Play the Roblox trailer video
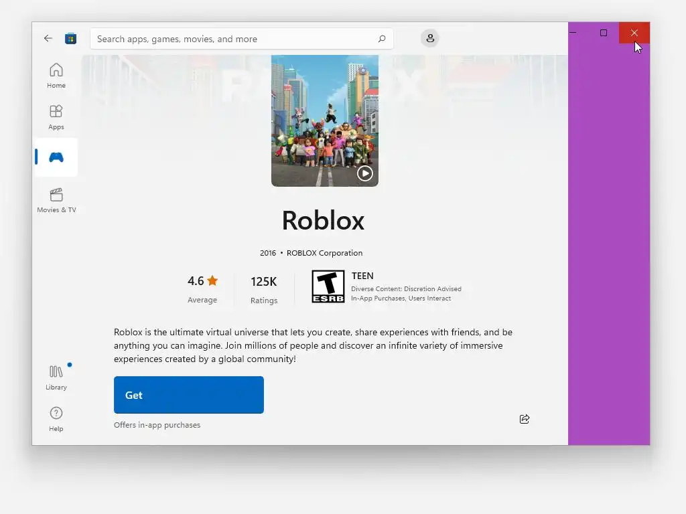 [365, 173]
